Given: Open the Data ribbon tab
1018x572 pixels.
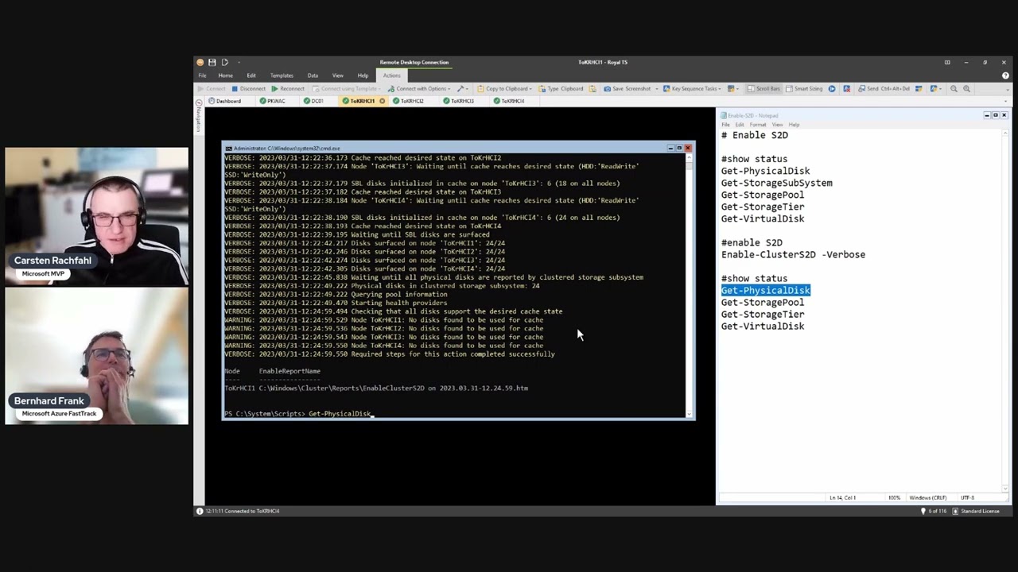Looking at the screenshot, I should coord(313,75).
